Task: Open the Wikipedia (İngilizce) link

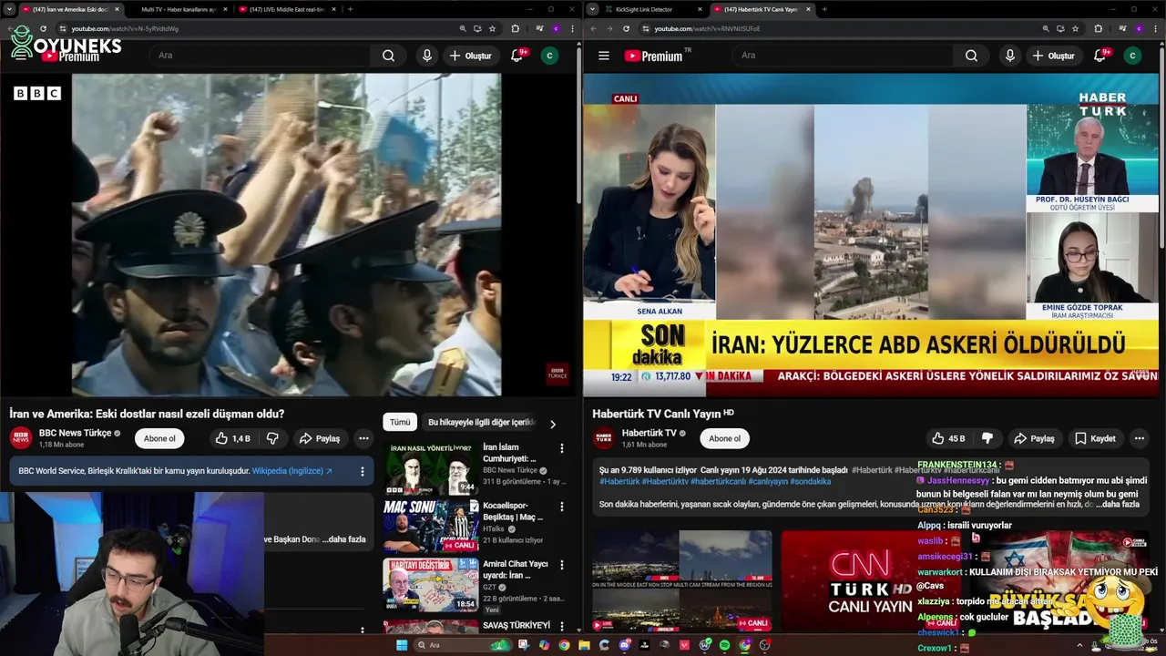Action: point(292,471)
